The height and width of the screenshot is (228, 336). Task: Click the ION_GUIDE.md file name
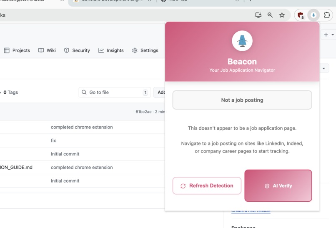coord(16,168)
